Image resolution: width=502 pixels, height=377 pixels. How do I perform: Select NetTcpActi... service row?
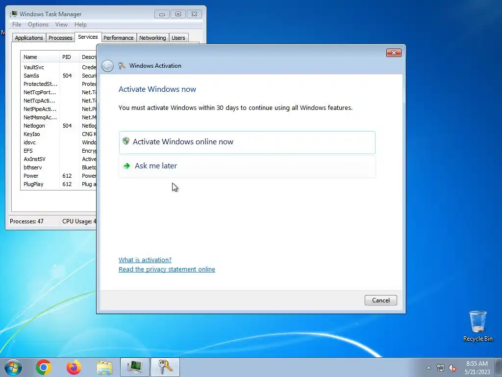[59, 101]
